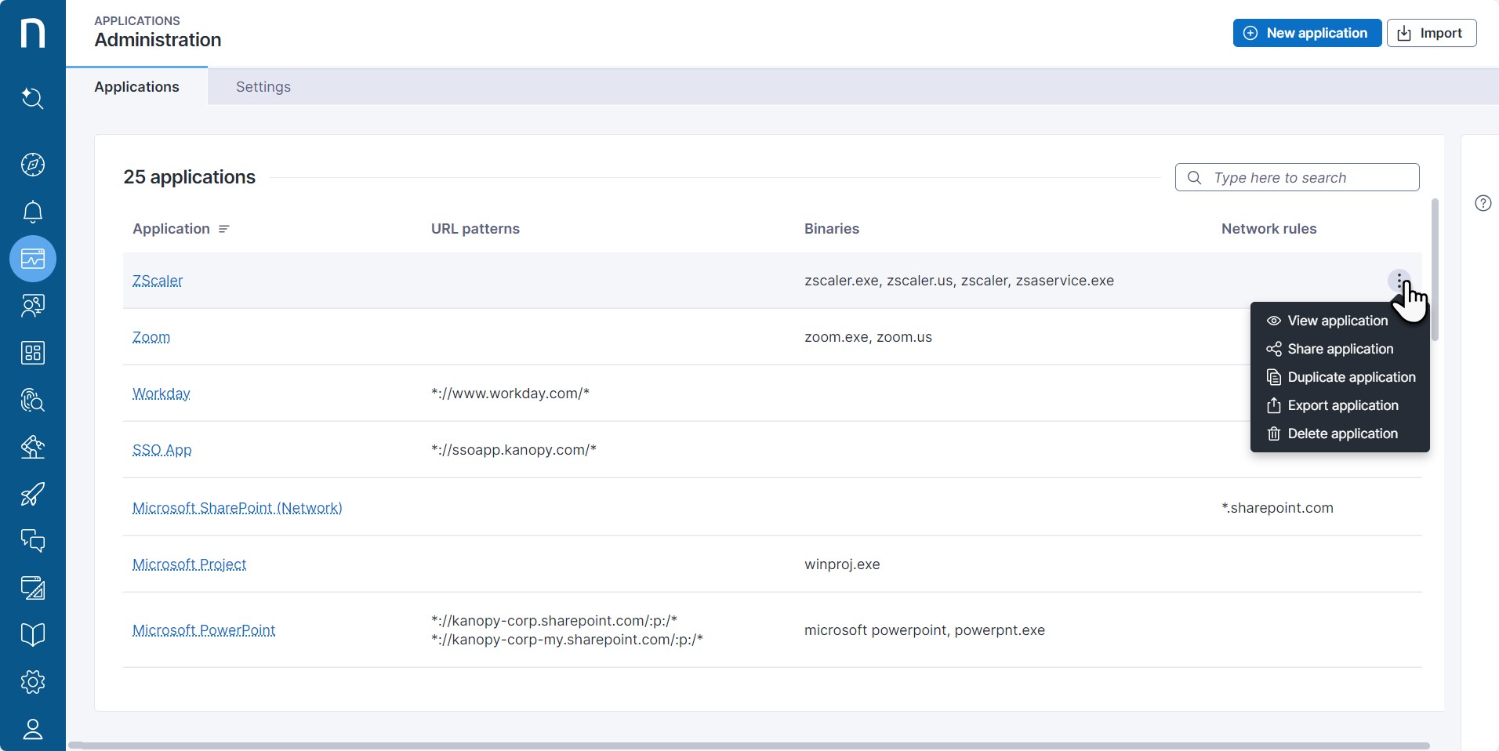
Task: Click the Network rules column header
Action: 1269,229
